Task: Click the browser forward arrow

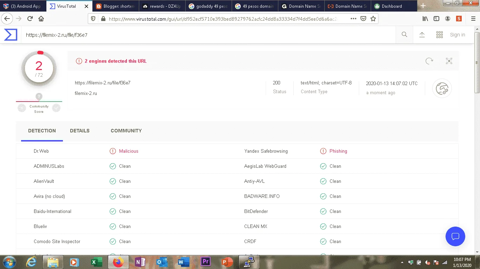Action: coord(19,19)
